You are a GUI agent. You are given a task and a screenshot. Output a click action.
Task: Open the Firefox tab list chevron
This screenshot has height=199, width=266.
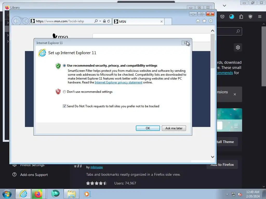(224, 6)
